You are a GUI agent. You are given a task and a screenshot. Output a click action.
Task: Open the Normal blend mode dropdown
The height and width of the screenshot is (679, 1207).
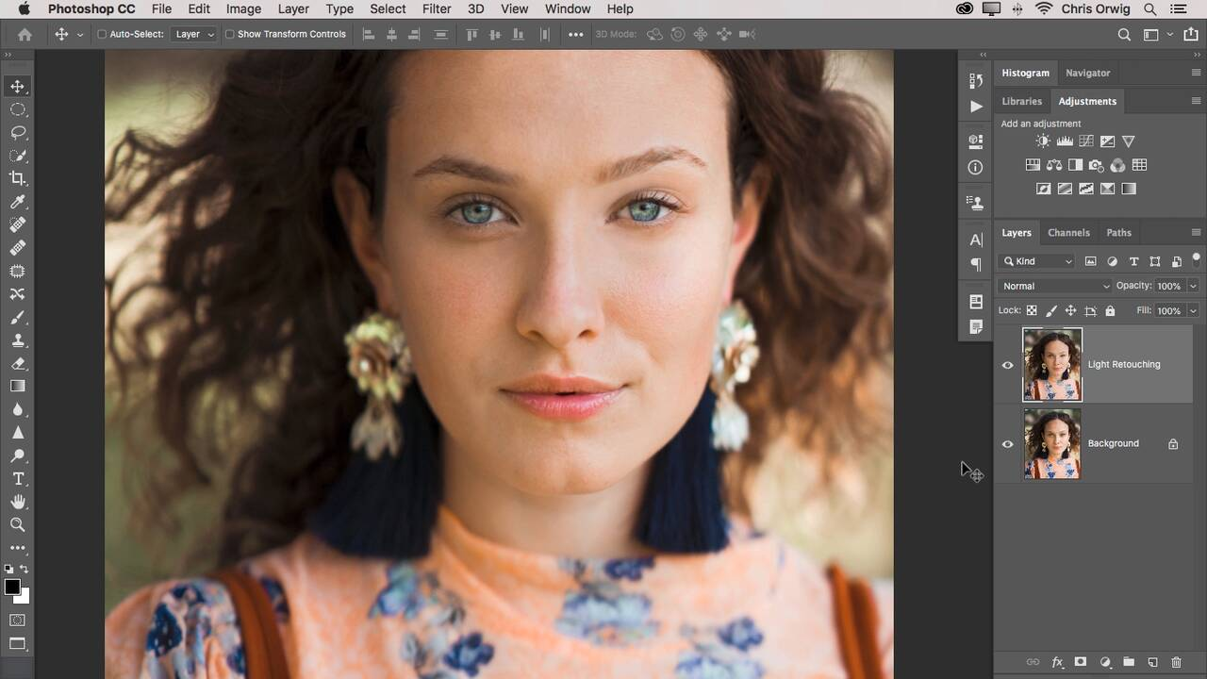1055,286
